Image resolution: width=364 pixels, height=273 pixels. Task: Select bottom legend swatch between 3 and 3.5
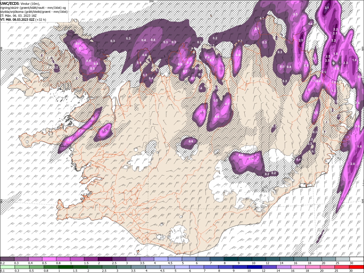click(x=124, y=267)
